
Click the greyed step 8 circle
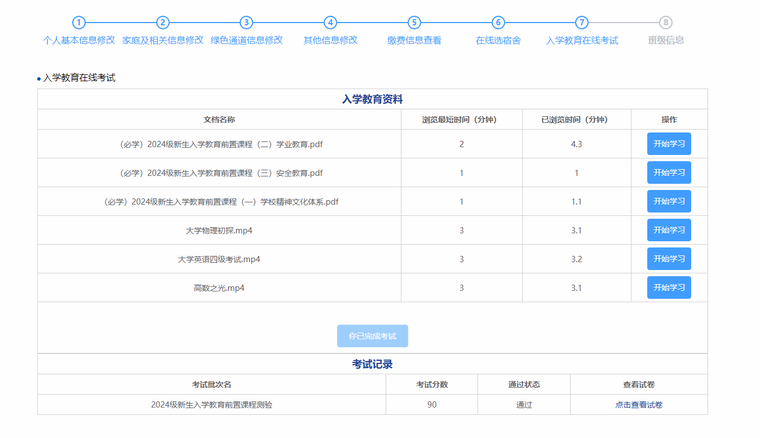tap(666, 23)
